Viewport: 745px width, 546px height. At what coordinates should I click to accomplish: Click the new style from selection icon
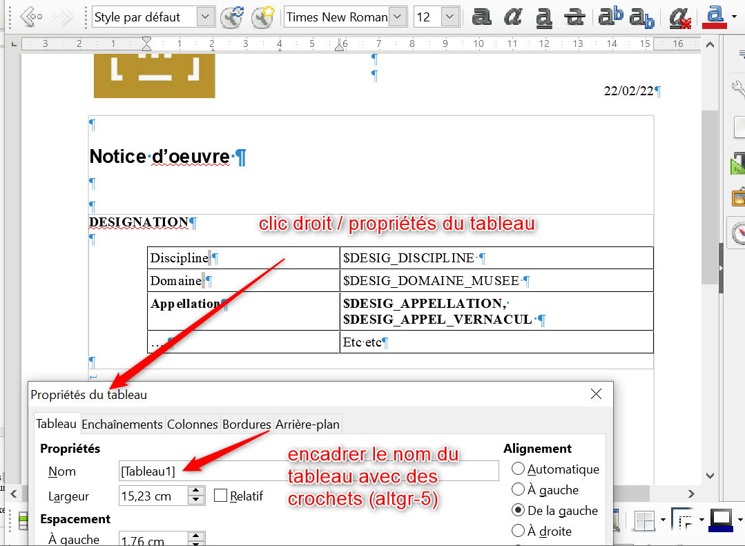(263, 17)
